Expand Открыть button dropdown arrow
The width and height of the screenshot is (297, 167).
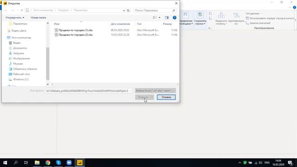click(x=152, y=97)
